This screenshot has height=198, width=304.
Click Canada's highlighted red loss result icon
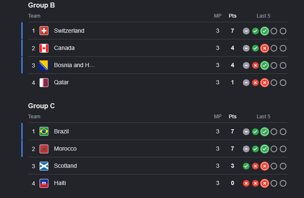pyautogui.click(x=265, y=48)
